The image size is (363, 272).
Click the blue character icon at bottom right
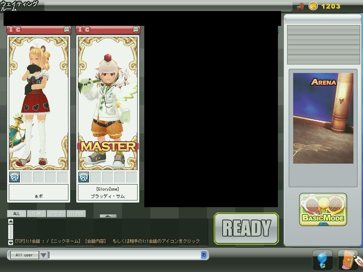tap(322, 260)
